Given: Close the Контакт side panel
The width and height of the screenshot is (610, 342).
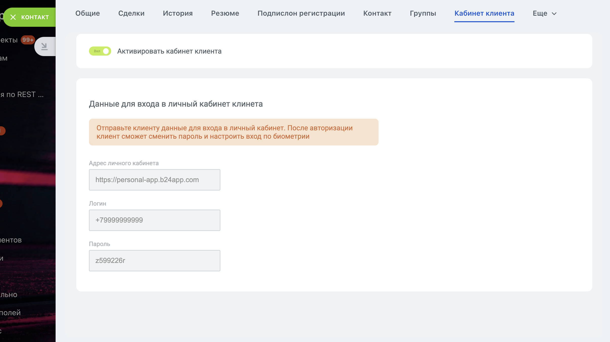Looking at the screenshot, I should (x=13, y=17).
